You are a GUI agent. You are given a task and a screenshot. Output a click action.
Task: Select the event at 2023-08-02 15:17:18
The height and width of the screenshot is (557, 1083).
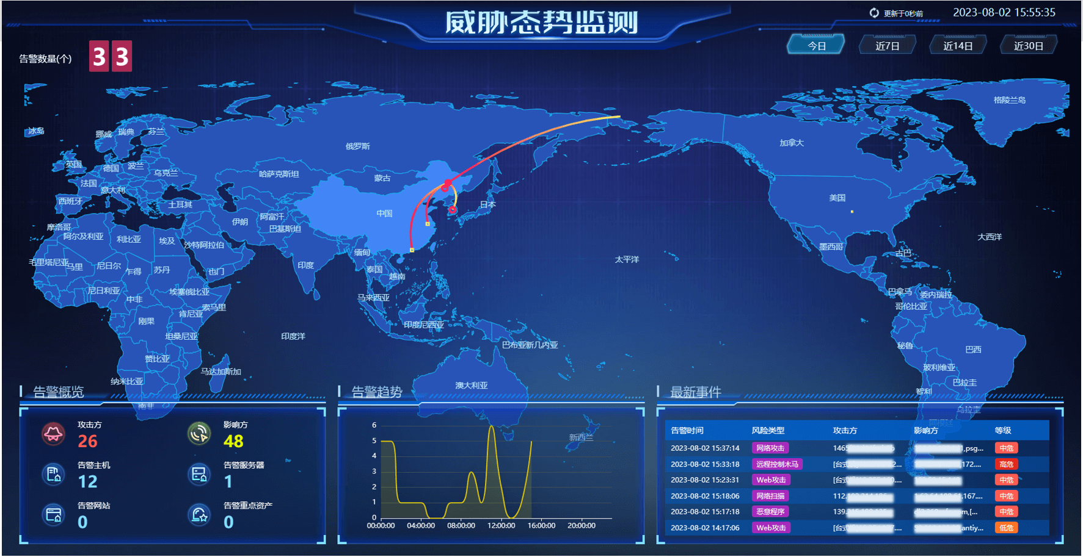click(x=857, y=511)
